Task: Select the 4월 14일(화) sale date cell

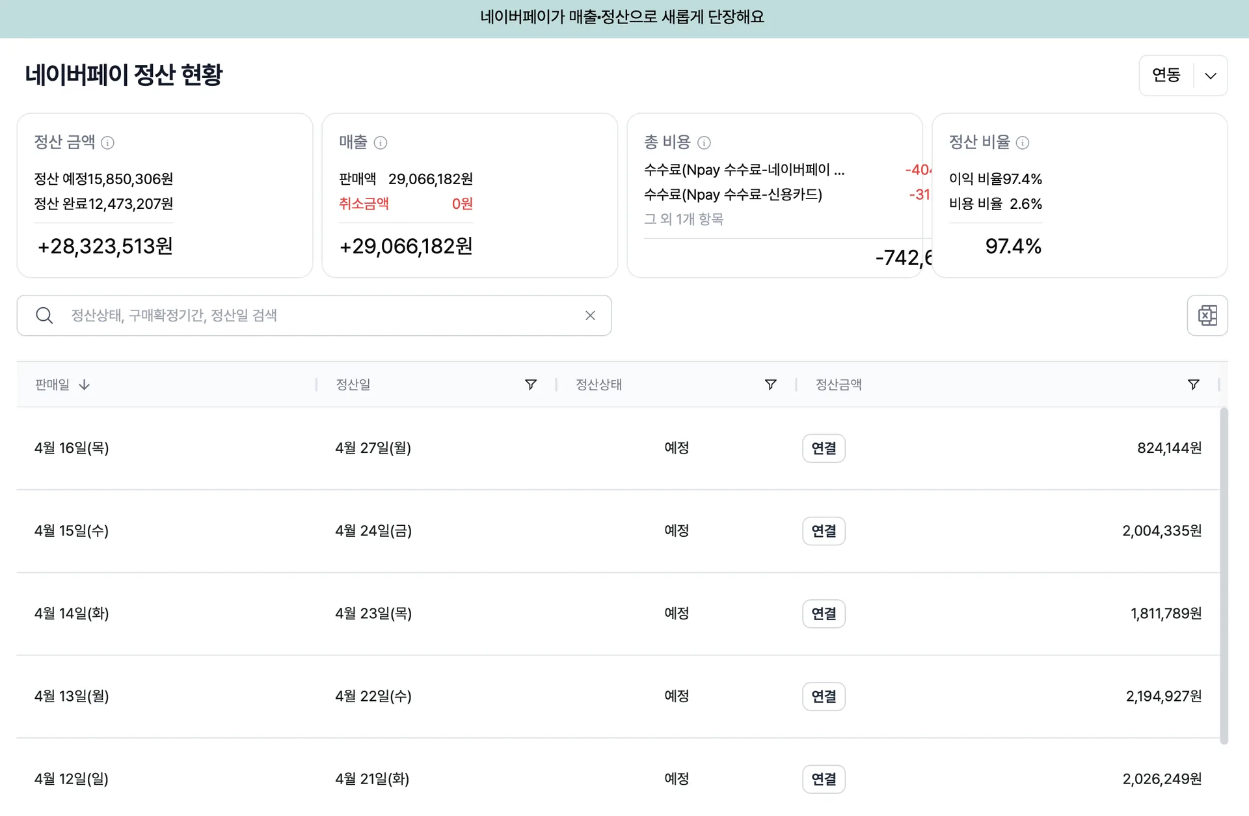Action: click(72, 613)
